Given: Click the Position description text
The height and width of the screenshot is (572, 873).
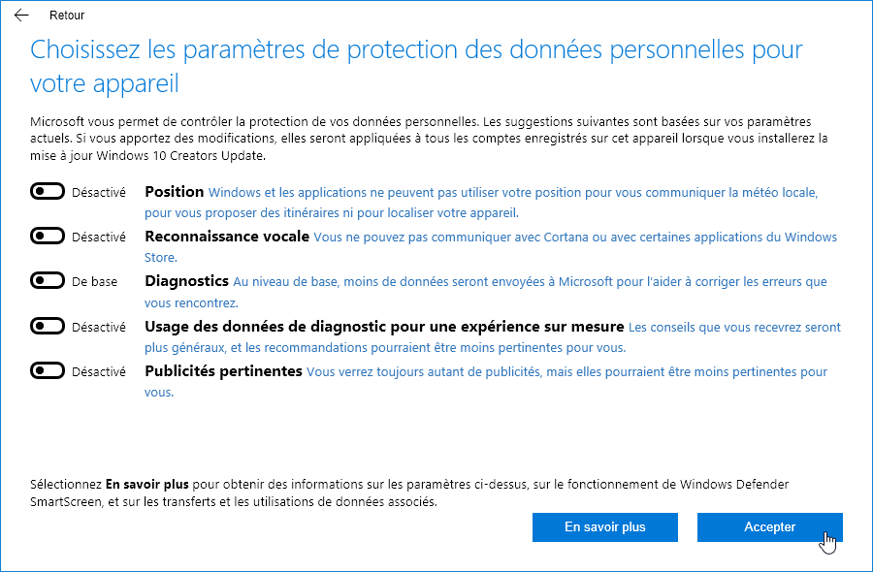Looking at the screenshot, I should click(x=481, y=203).
